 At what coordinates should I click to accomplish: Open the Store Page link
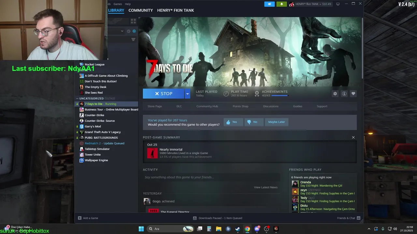[155, 106]
